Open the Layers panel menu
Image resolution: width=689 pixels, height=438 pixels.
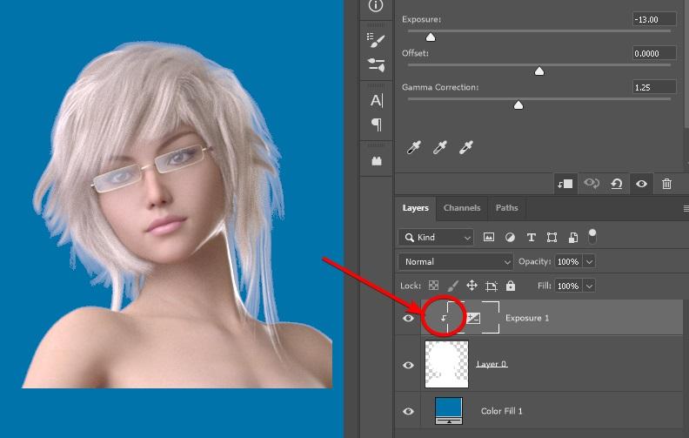pyautogui.click(x=686, y=208)
